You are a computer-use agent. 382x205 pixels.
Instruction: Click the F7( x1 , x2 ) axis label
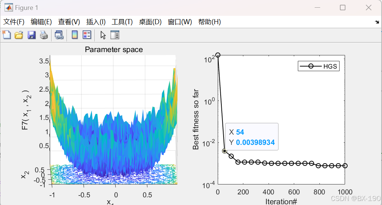(26, 110)
